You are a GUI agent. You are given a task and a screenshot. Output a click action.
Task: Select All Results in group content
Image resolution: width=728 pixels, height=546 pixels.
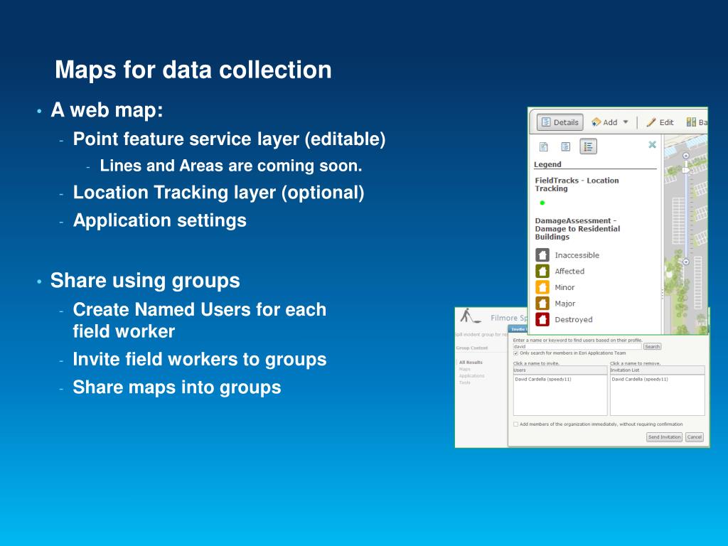[471, 362]
